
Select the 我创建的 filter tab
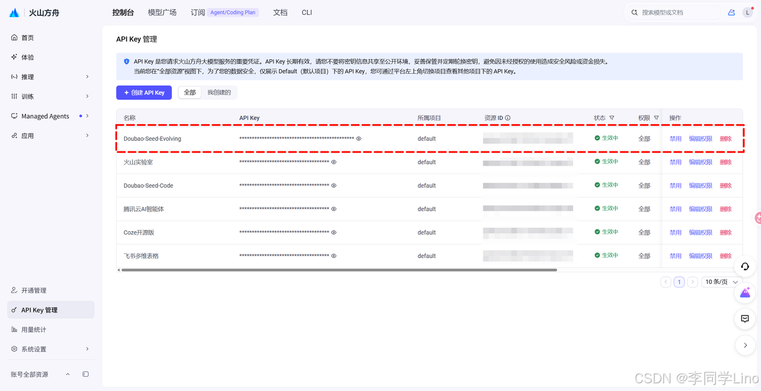pos(219,93)
